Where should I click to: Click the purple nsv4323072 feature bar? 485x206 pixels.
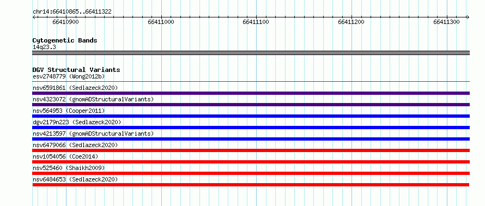[251, 105]
